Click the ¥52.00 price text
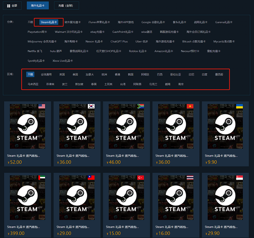This screenshot has height=238, width=254. click(15, 162)
